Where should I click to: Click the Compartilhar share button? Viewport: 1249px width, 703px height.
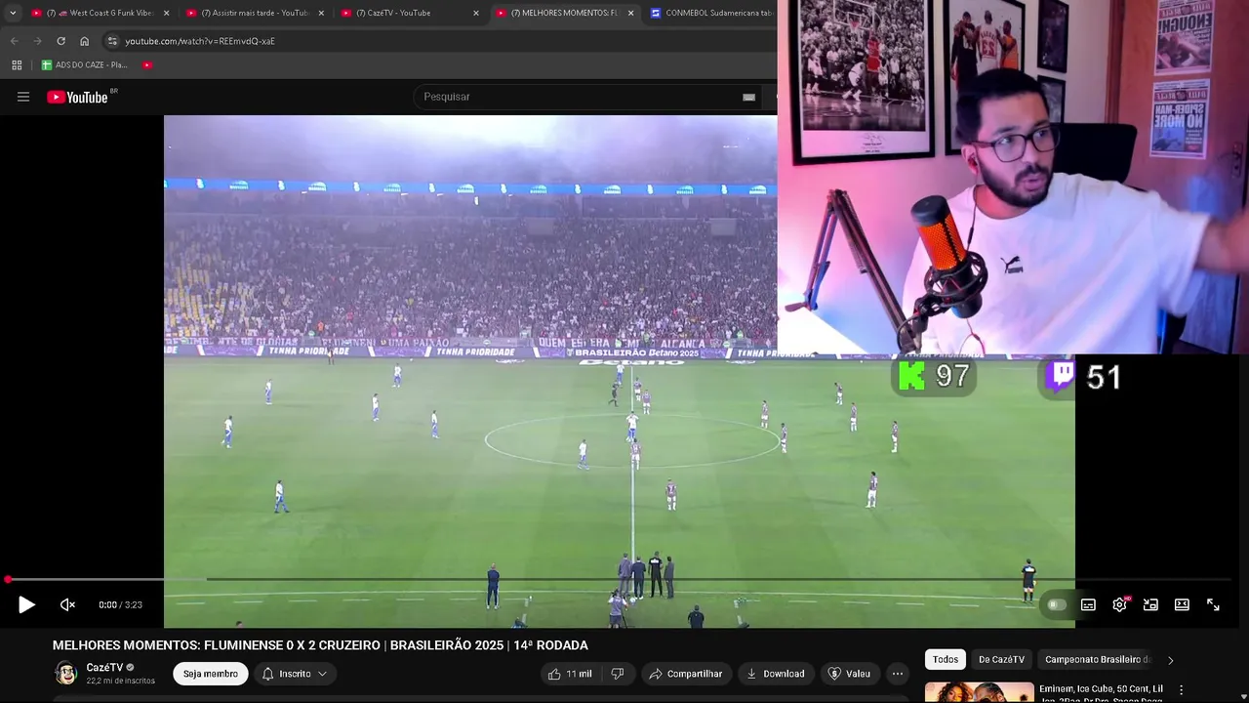(686, 674)
